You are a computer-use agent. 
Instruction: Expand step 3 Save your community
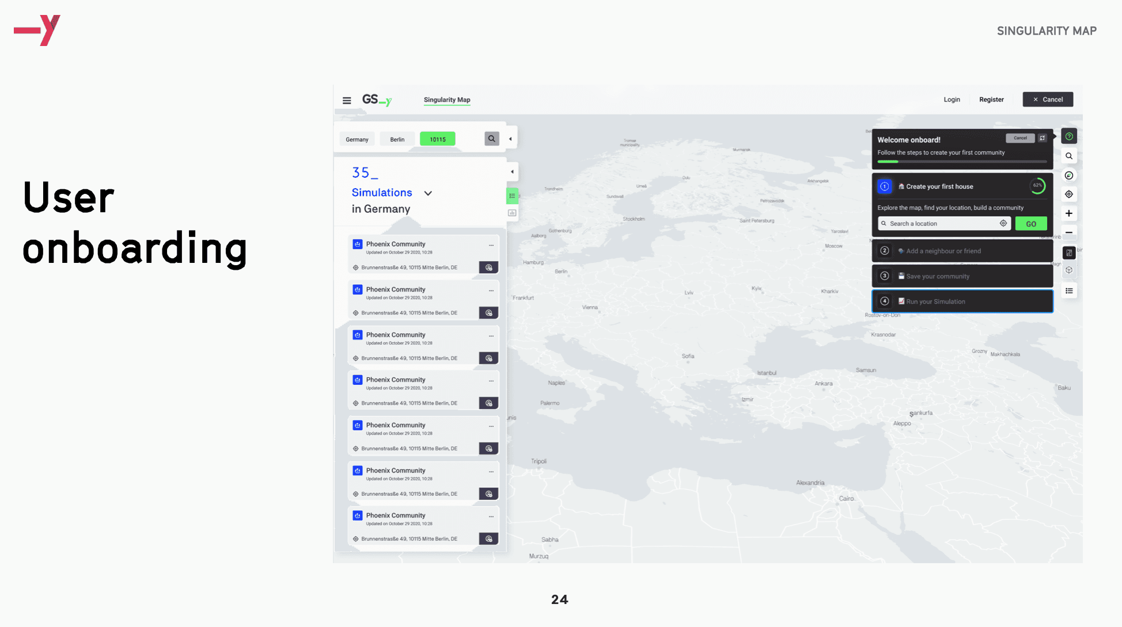point(962,276)
